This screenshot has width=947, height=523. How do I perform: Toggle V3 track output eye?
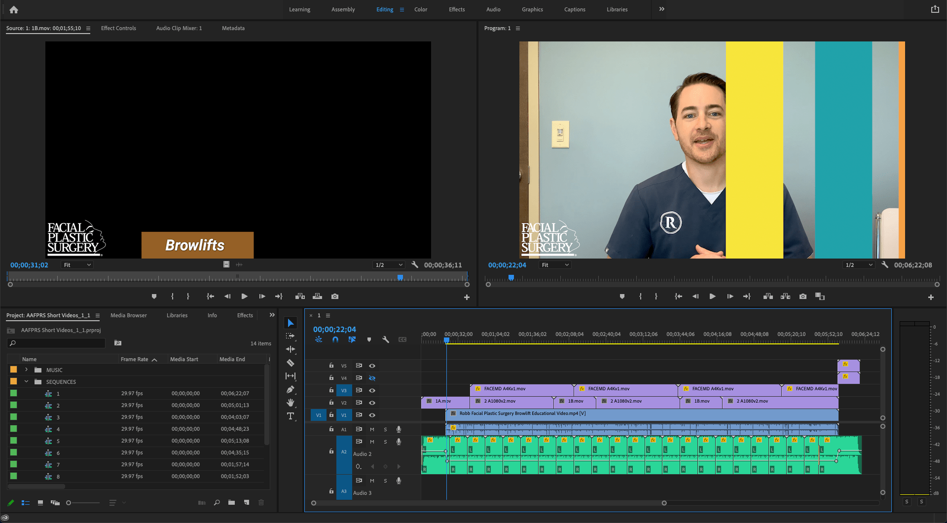coord(372,391)
